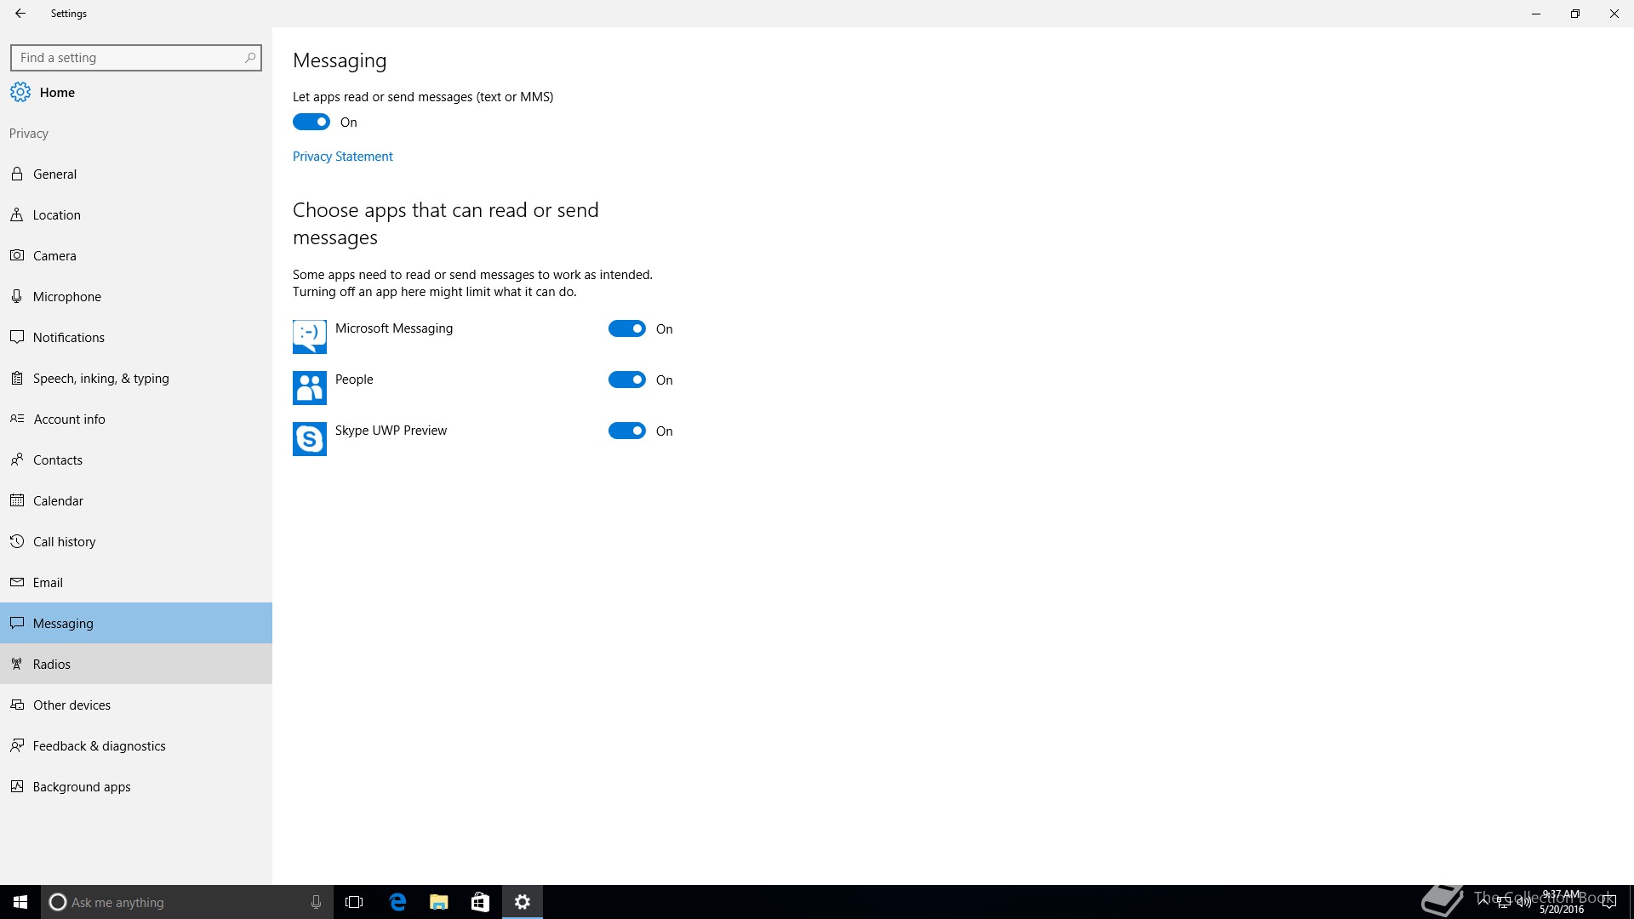Click the Feedback & diagnostics icon
Viewport: 1634px width, 919px height.
coord(17,745)
